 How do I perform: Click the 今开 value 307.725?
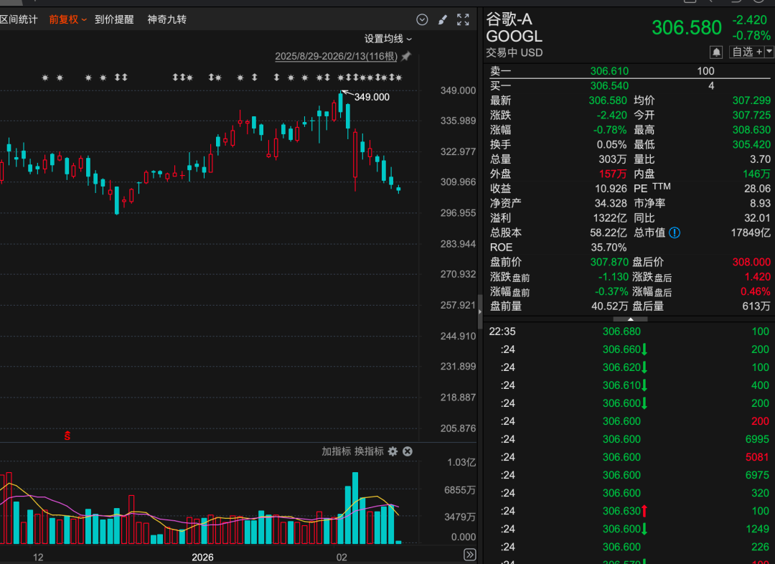coord(751,116)
